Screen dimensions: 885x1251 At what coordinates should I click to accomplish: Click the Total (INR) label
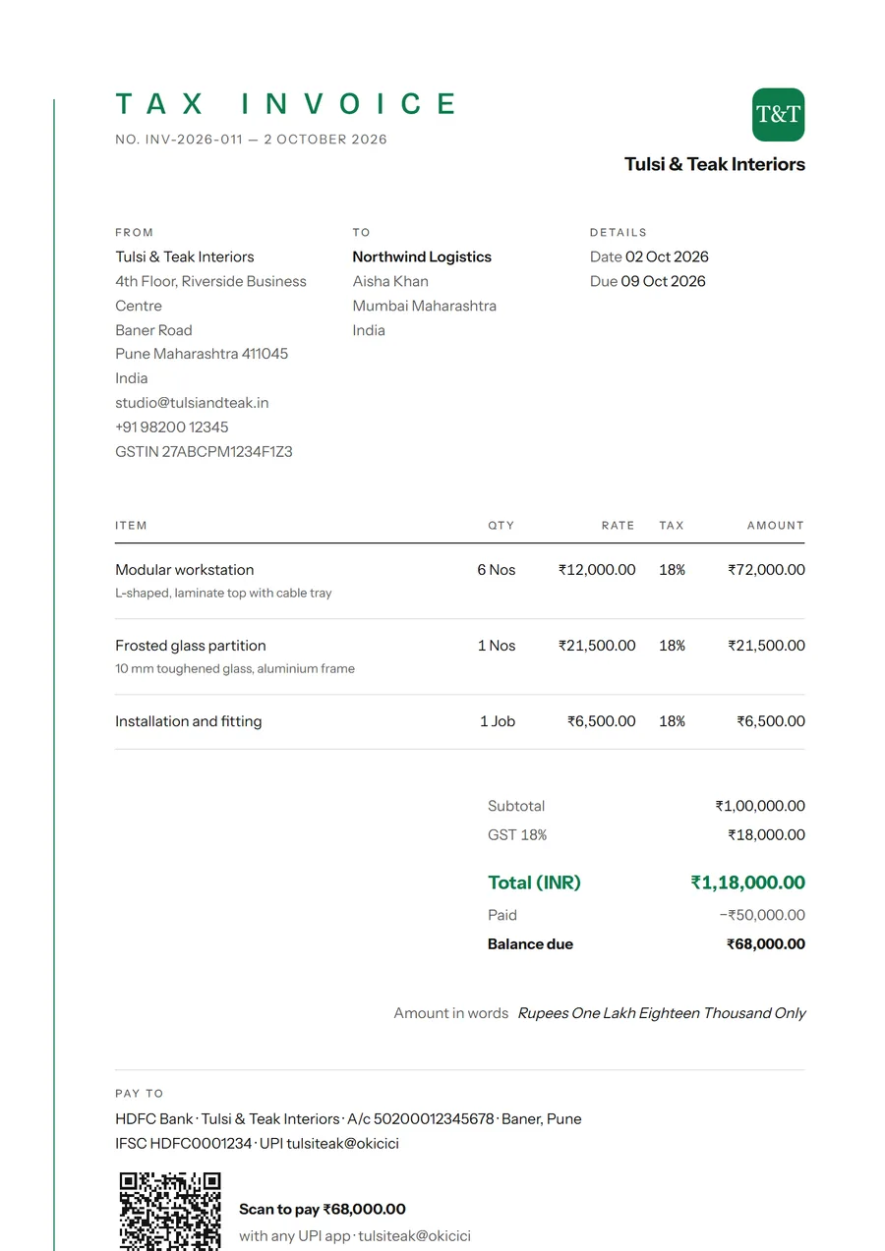535,882
